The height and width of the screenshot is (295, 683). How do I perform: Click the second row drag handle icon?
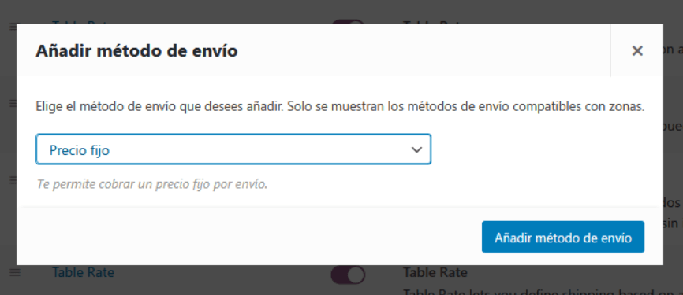[13, 103]
